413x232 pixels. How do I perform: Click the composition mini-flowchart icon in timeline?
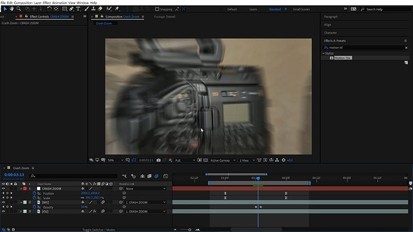coord(124,176)
